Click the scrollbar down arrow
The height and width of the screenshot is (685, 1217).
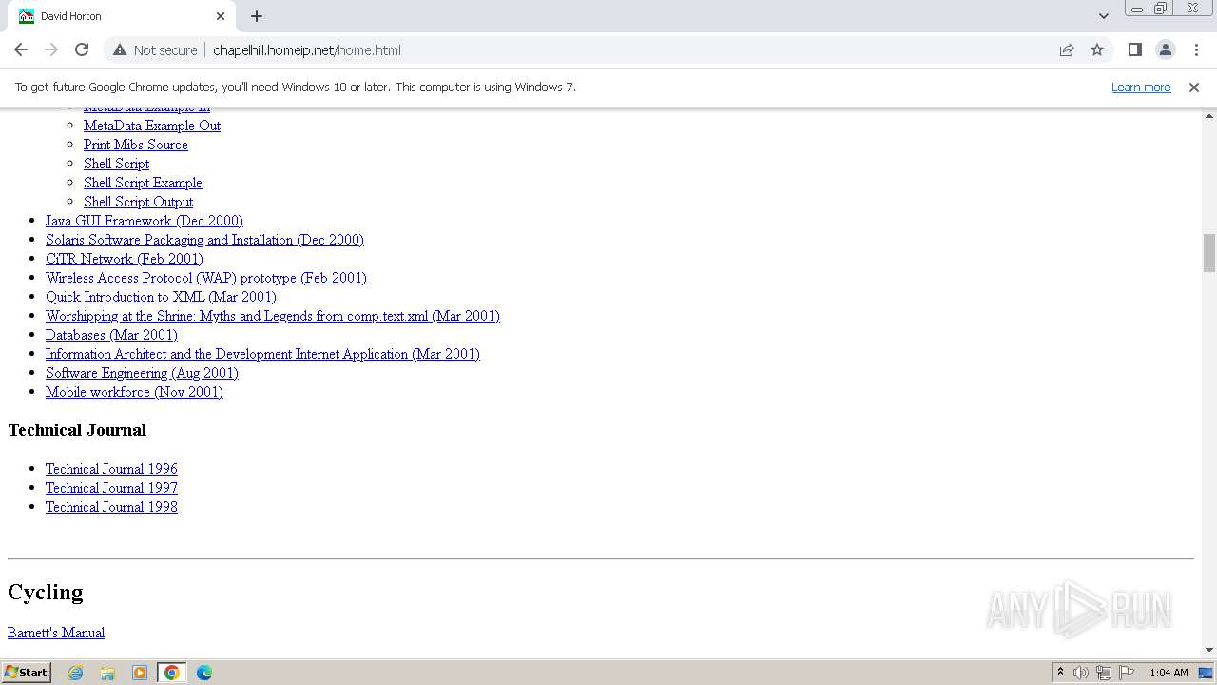(1209, 650)
